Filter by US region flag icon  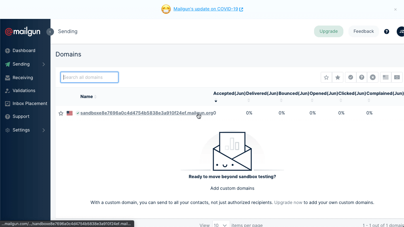pos(386,77)
